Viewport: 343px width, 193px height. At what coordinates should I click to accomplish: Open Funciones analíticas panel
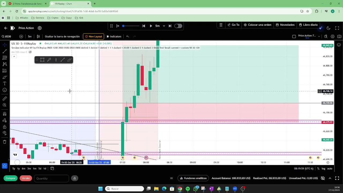[x=193, y=178]
